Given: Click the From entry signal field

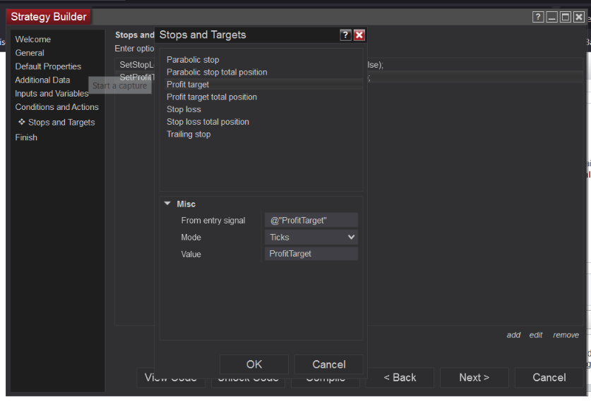Looking at the screenshot, I should click(x=311, y=221).
